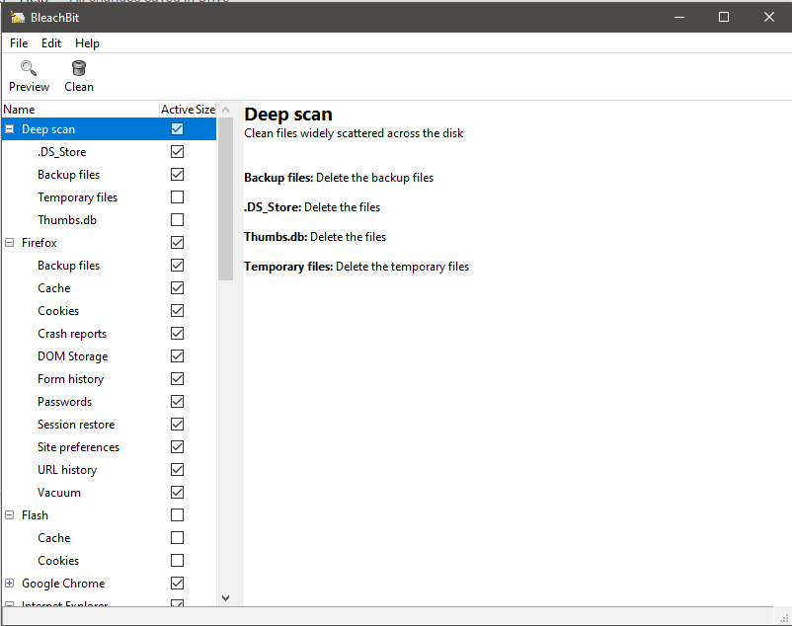Uncheck Firefox Cache checkbox
792x626 pixels.
(178, 287)
